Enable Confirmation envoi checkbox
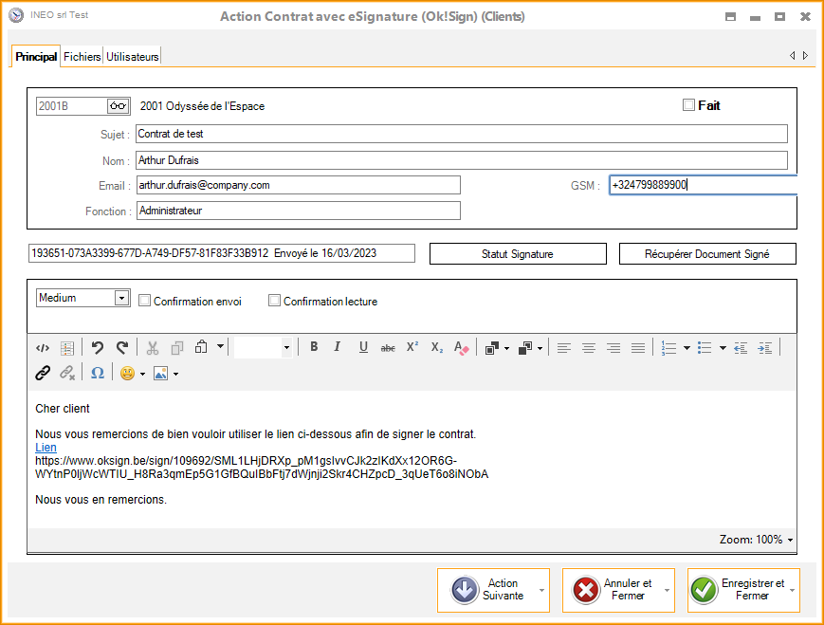The width and height of the screenshot is (824, 625). pyautogui.click(x=145, y=301)
